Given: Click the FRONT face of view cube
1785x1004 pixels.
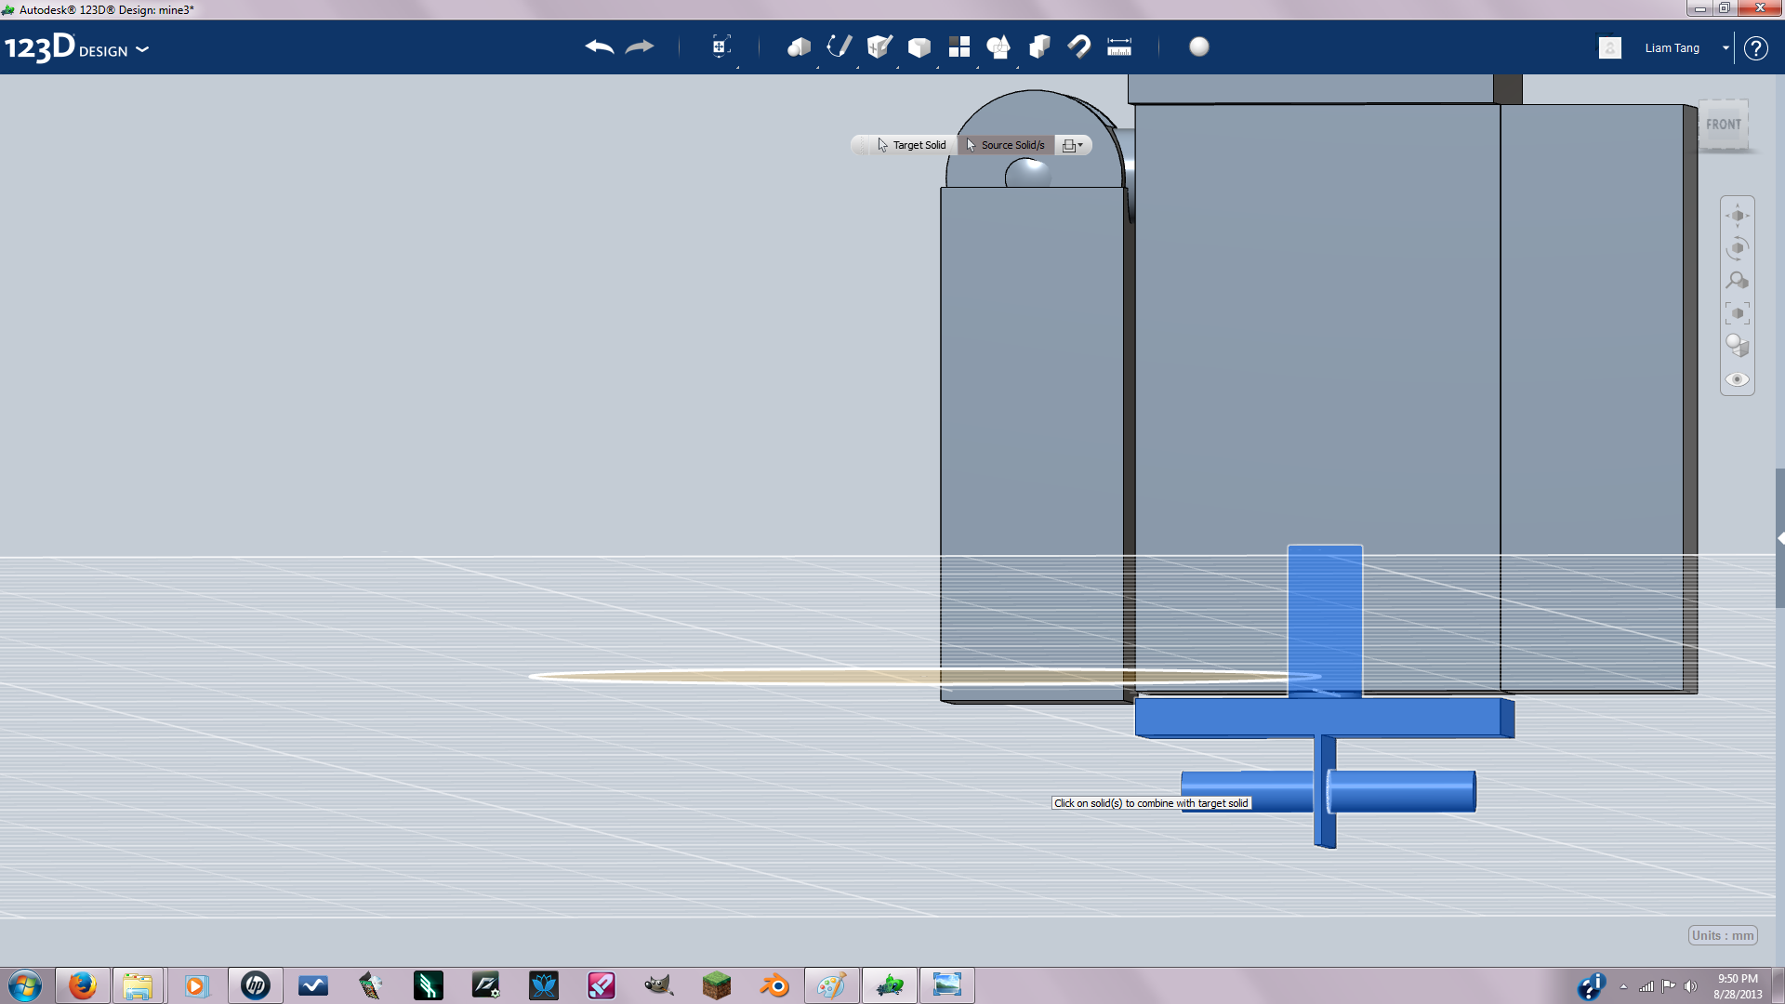Looking at the screenshot, I should pyautogui.click(x=1723, y=125).
